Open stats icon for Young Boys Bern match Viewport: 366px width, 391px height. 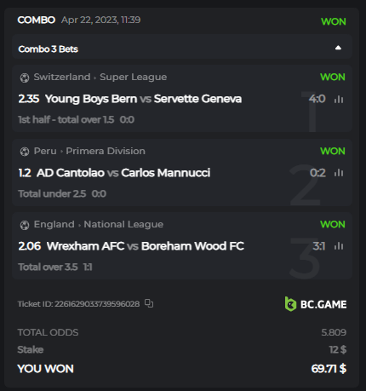(339, 99)
